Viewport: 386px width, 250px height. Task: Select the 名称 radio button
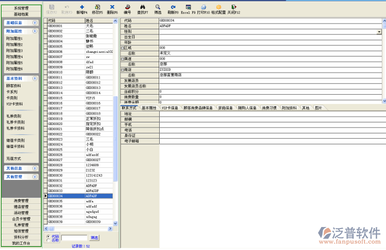[49, 240]
